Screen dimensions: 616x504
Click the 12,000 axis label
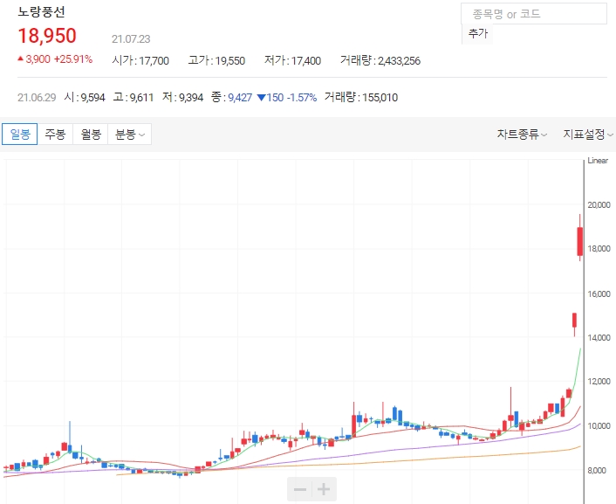coord(599,381)
